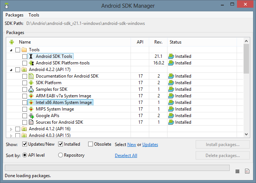The height and width of the screenshot is (183, 256).
Task: Click the Name column header
Action: click(x=69, y=42)
